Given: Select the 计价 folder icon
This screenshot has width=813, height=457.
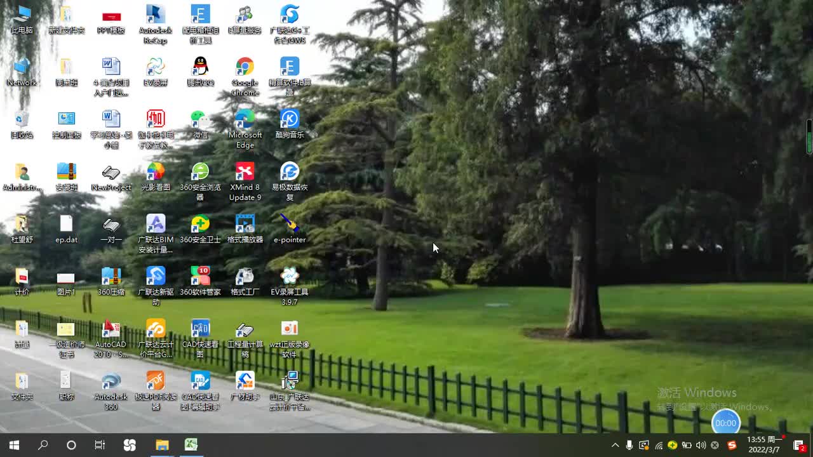Looking at the screenshot, I should pos(22,282).
